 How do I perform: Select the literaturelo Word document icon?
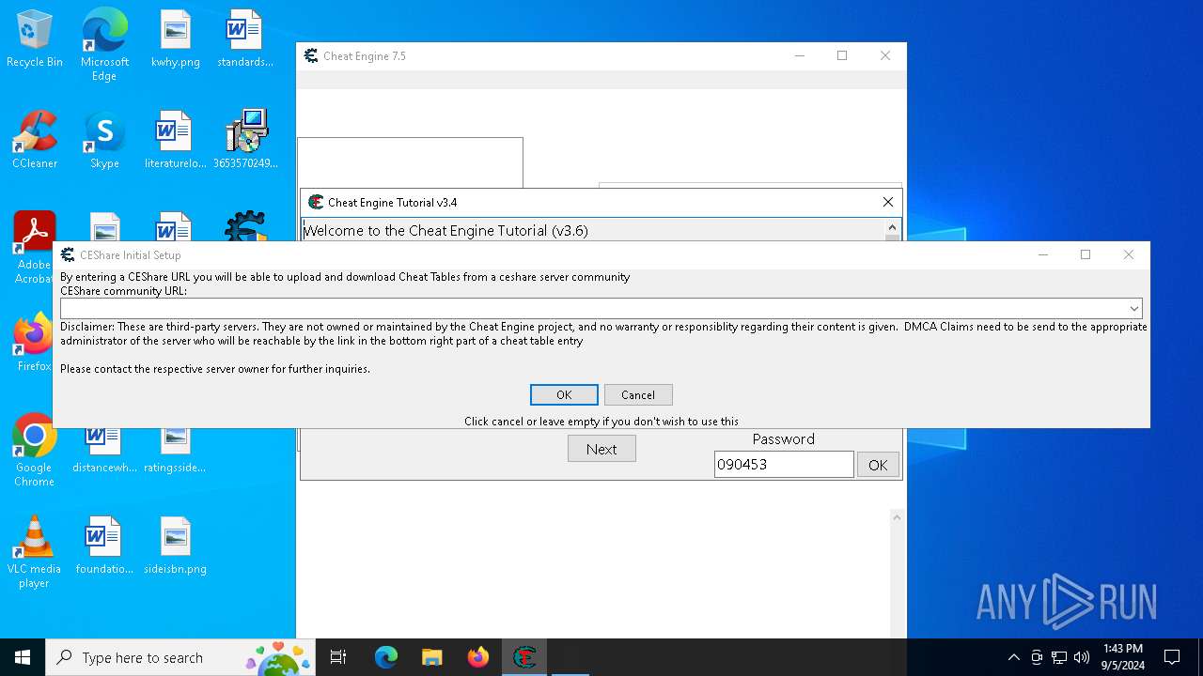[x=176, y=140]
